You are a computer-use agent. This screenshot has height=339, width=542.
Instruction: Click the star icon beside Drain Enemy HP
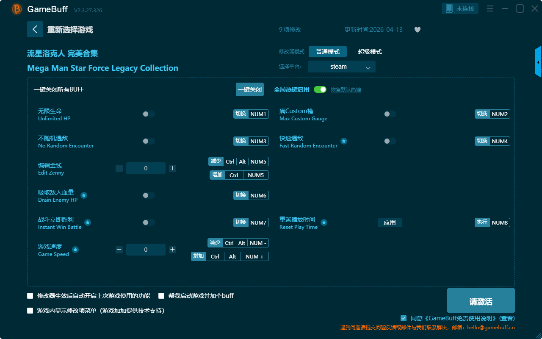click(x=84, y=195)
